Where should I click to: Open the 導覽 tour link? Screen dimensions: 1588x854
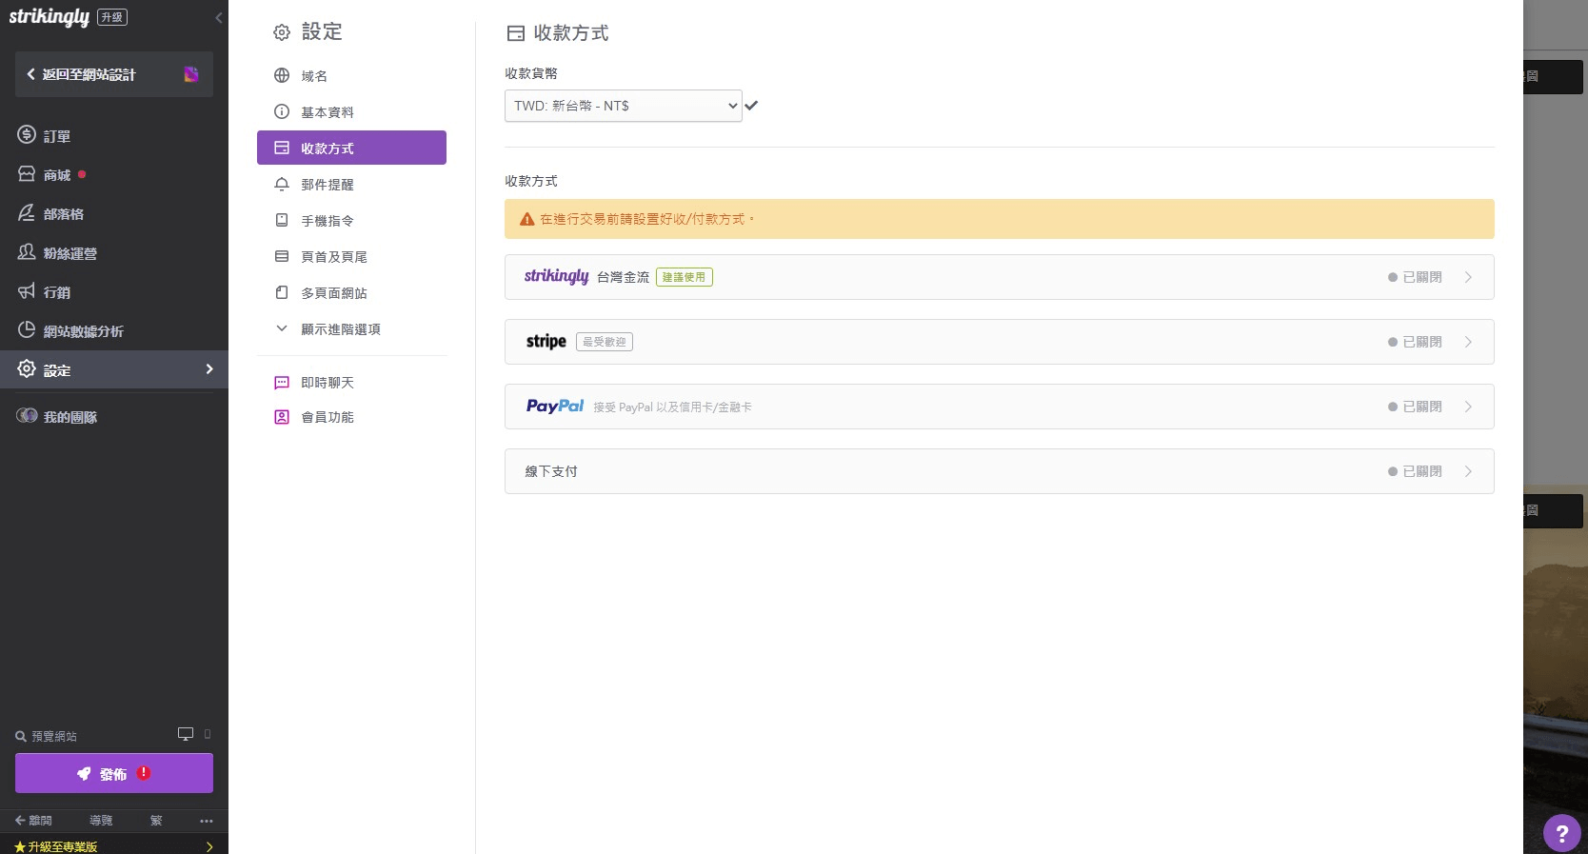pos(101,821)
